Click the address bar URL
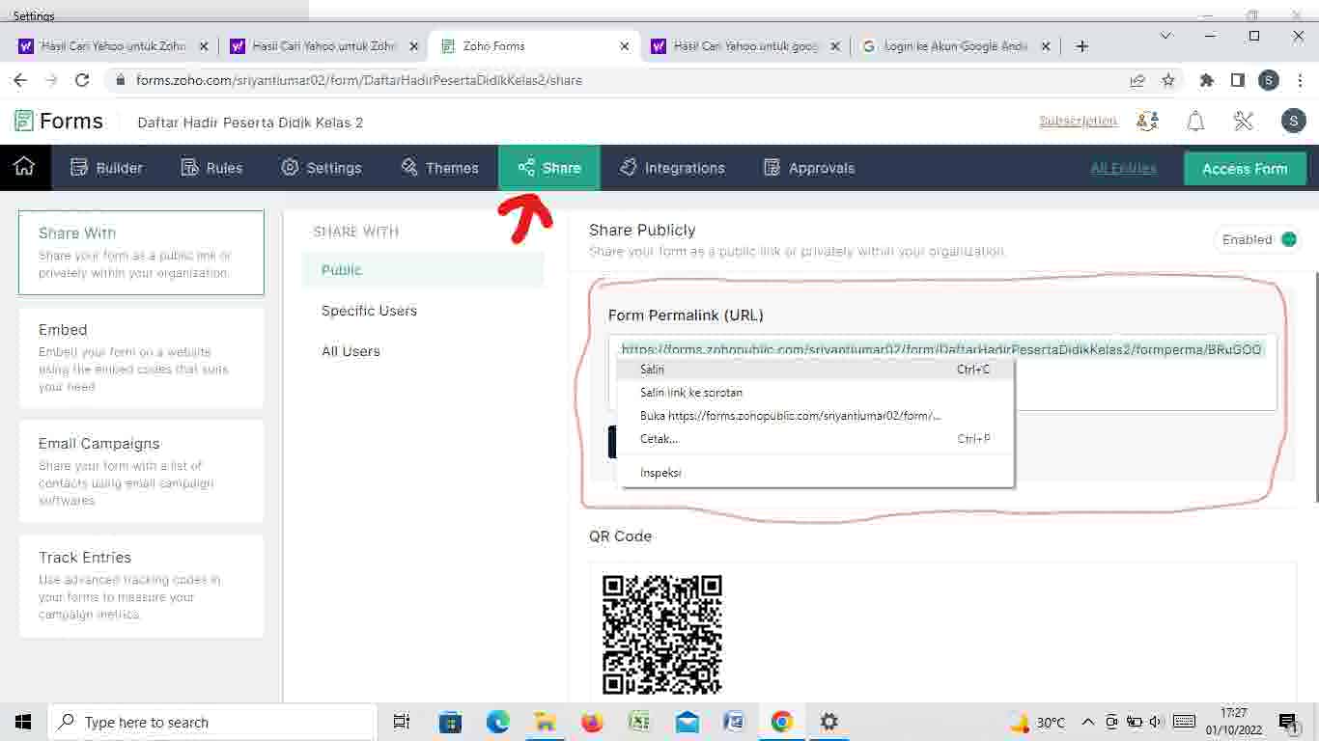The height and width of the screenshot is (741, 1319). point(358,80)
